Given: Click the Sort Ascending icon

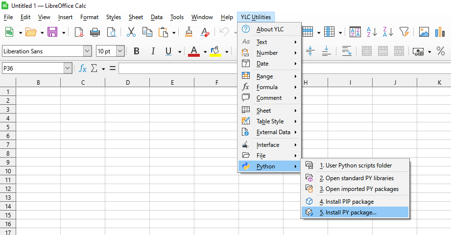Looking at the screenshot, I should [372, 32].
